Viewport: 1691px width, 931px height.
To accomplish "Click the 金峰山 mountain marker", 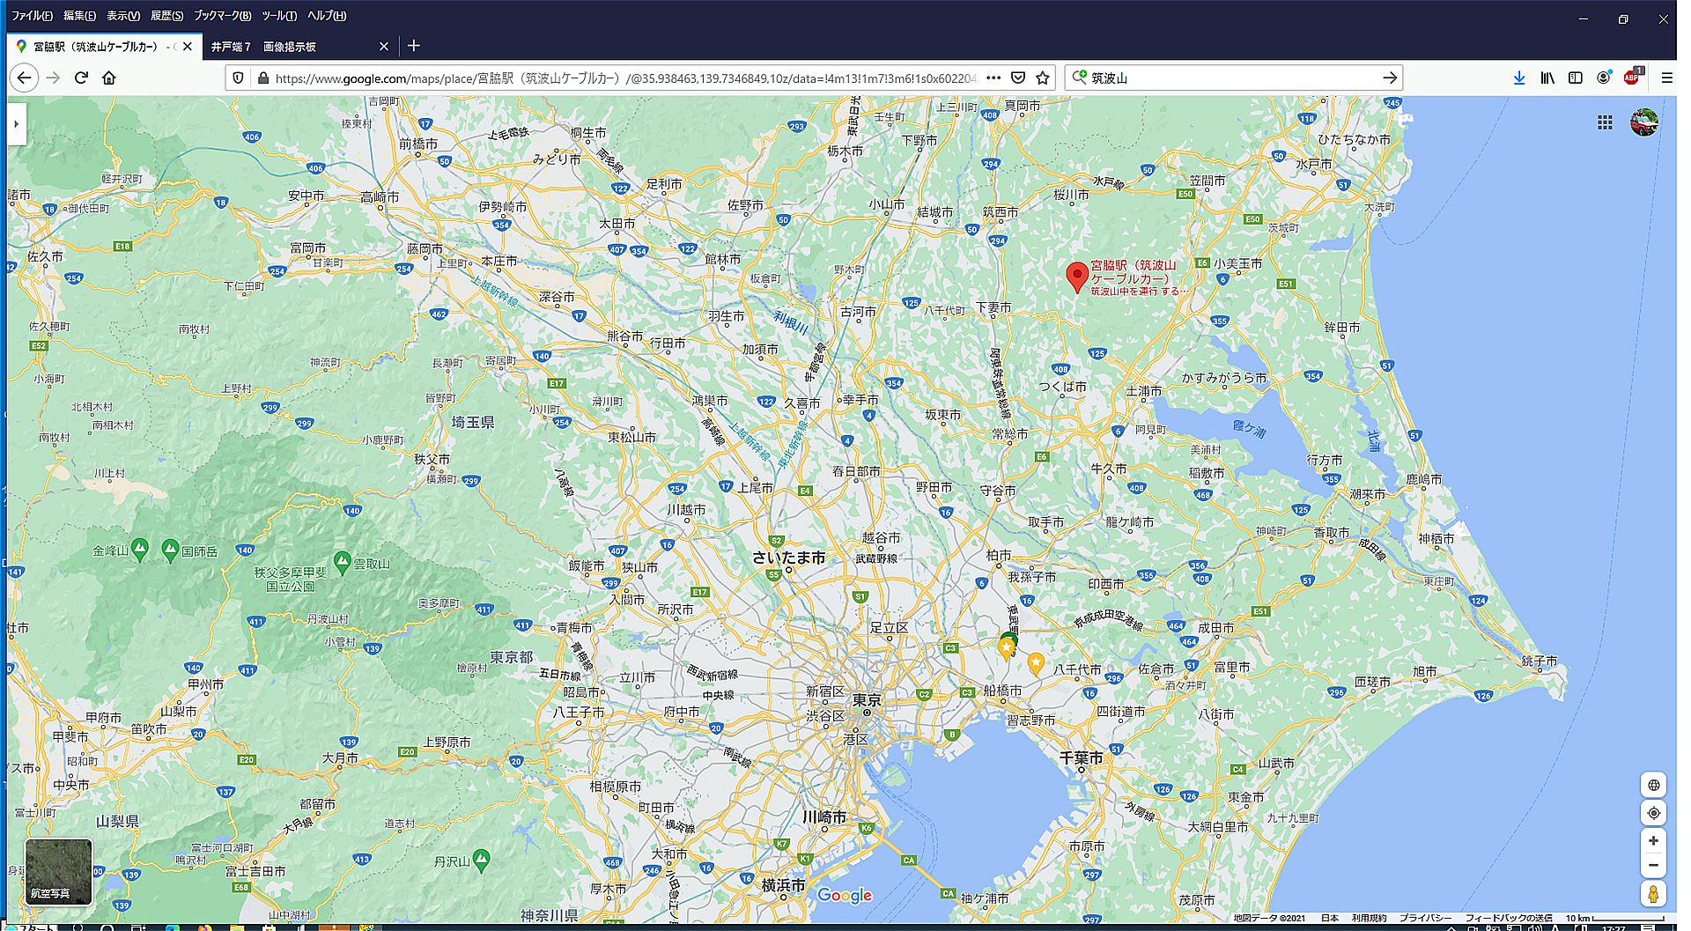I will click(139, 550).
